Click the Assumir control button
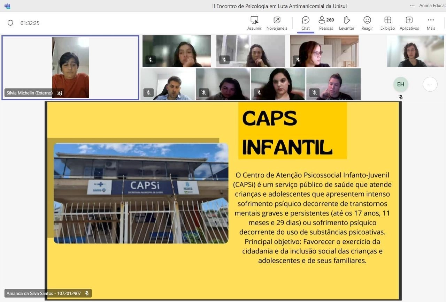The width and height of the screenshot is (446, 302). click(254, 23)
